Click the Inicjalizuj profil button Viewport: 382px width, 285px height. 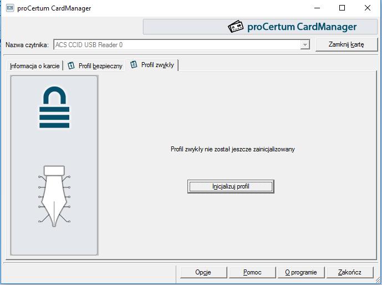coord(231,187)
